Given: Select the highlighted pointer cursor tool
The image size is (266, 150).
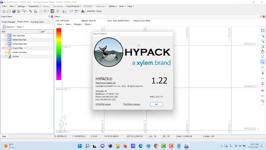Looking at the screenshot, I should [263, 62].
